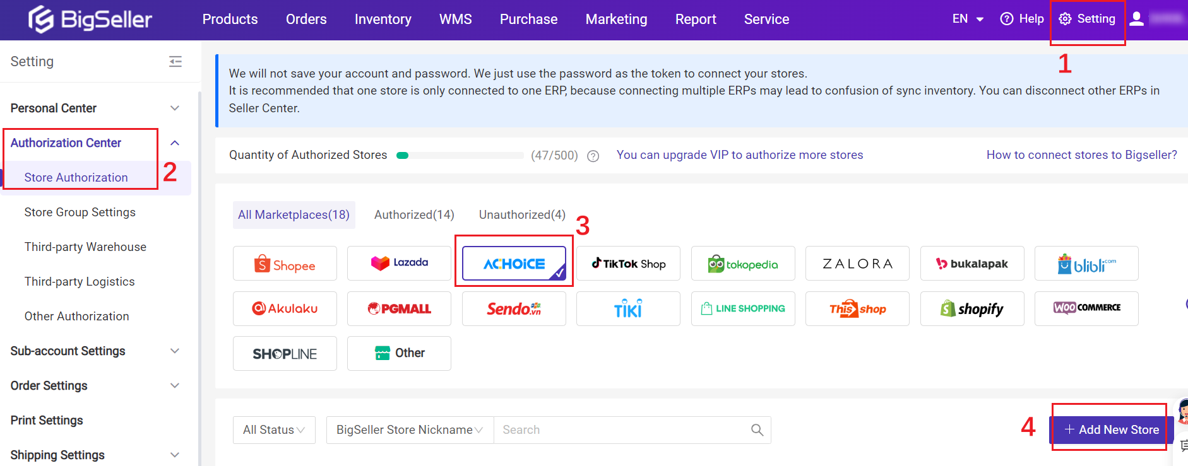Go to Third-party Warehouse
Screen dimensions: 1188x466
coord(85,247)
